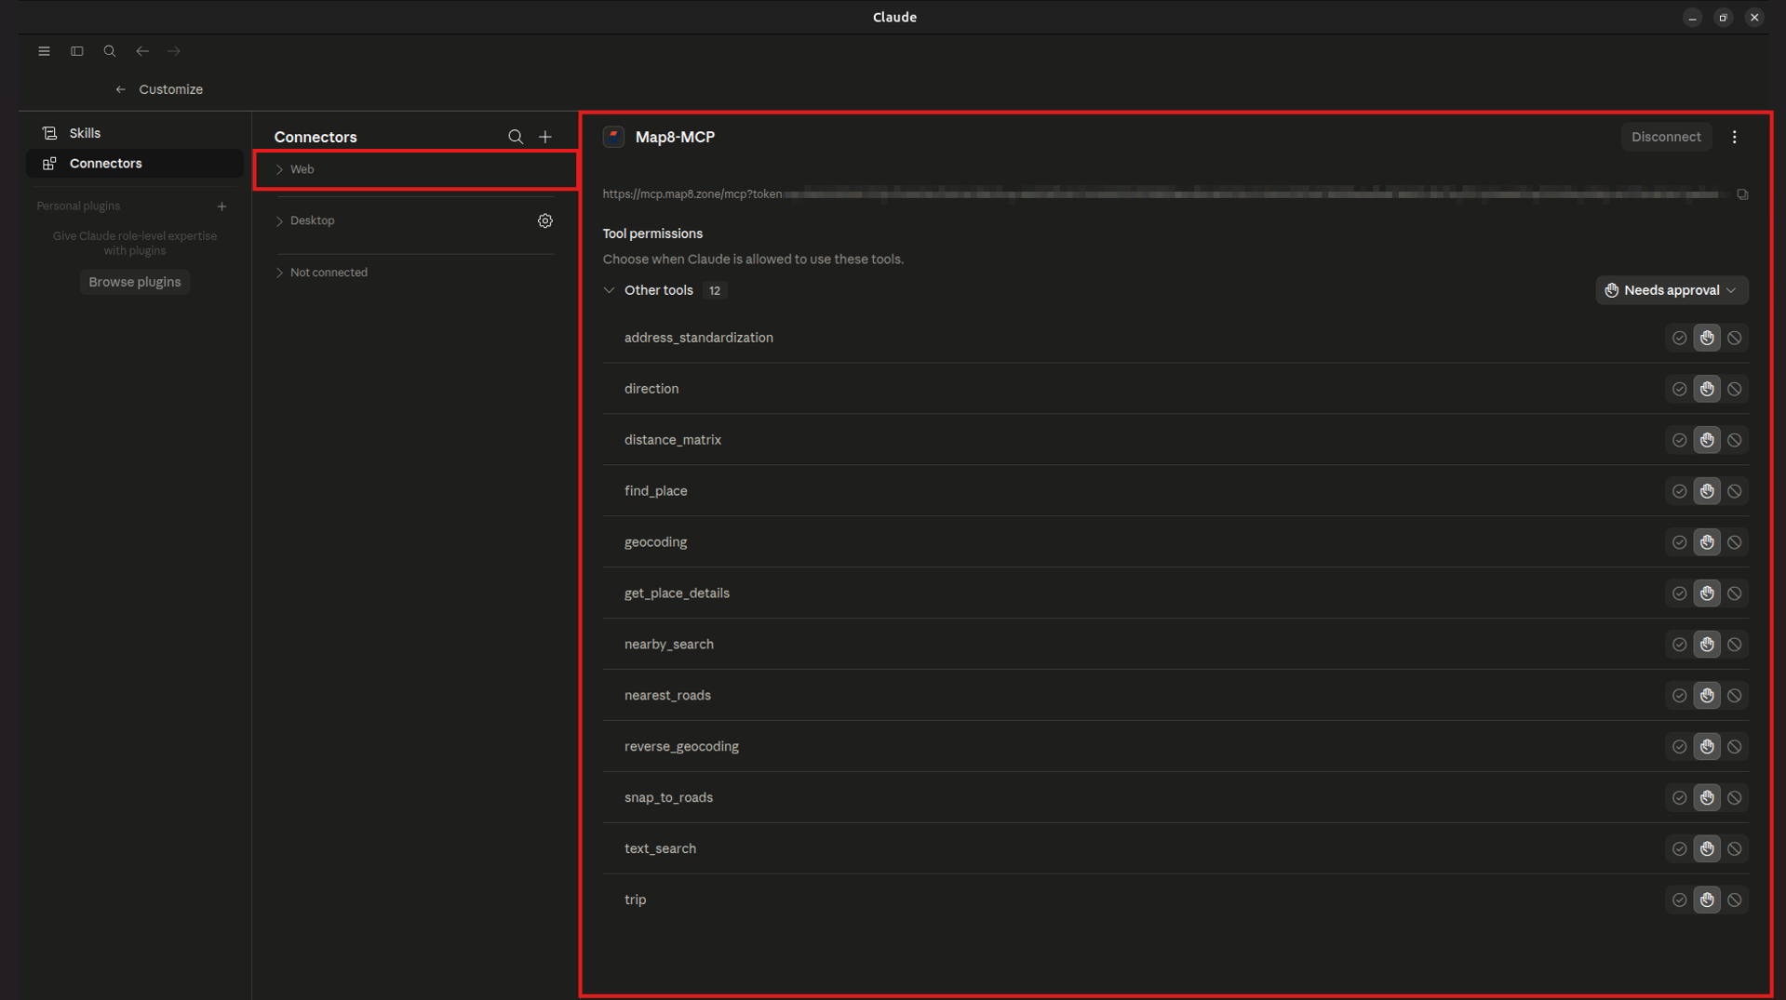The height and width of the screenshot is (1000, 1786).
Task: Set distance_matrix to needs approval
Action: (1707, 440)
